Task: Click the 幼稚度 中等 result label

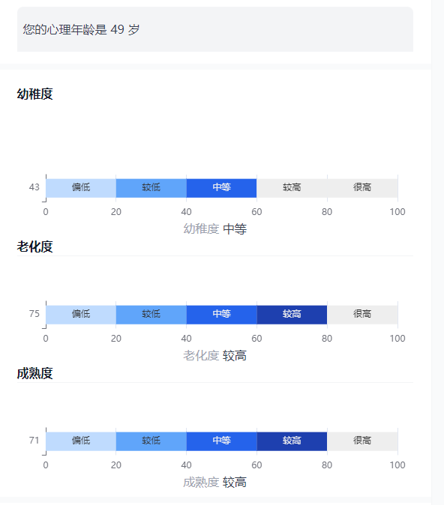Action: [x=215, y=229]
